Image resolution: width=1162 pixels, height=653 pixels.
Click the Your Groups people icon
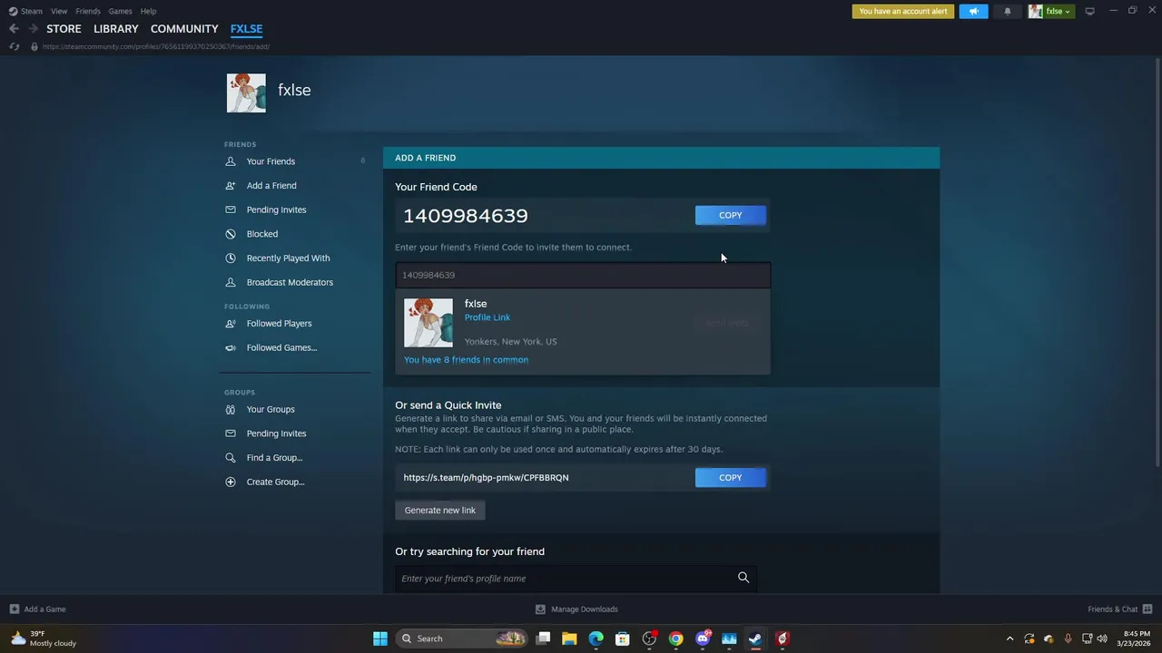(231, 409)
